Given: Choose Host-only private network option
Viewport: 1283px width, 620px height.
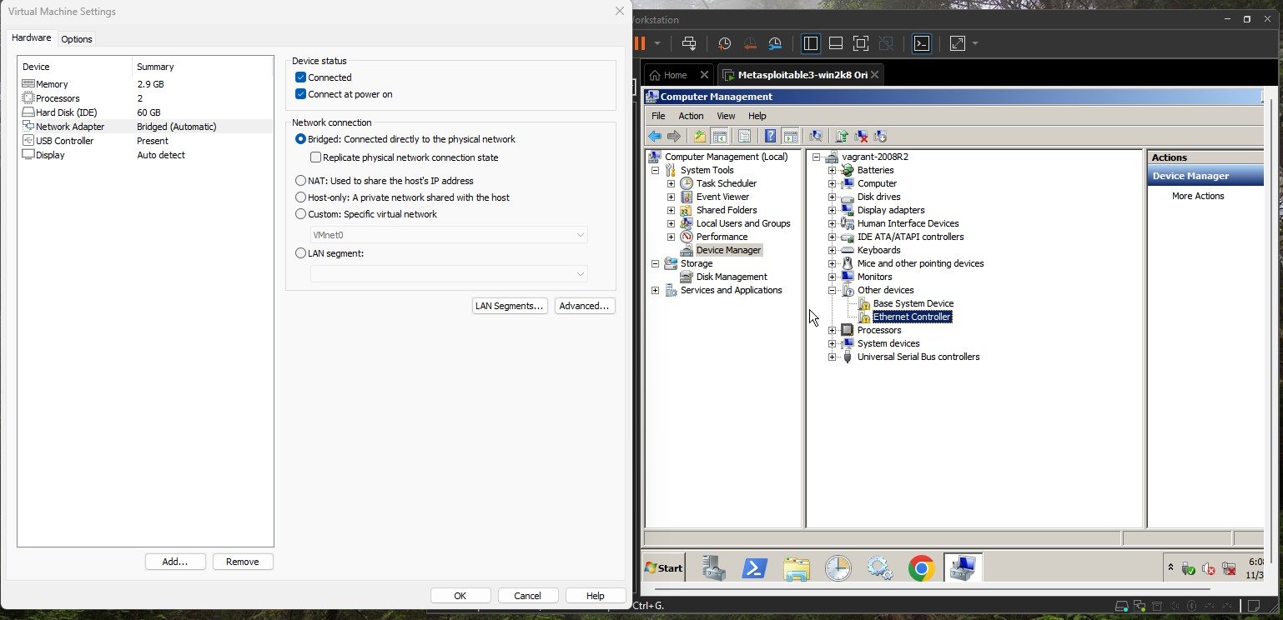Looking at the screenshot, I should [x=301, y=197].
